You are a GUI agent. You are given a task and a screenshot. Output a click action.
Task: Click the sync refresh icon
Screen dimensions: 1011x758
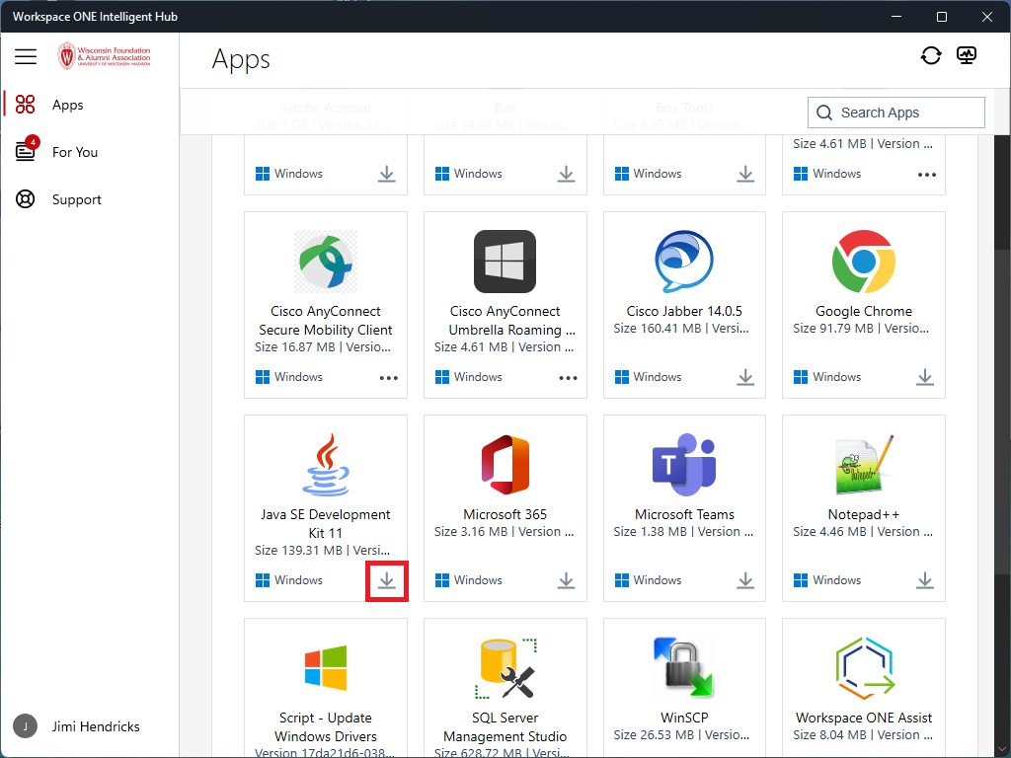(x=930, y=56)
